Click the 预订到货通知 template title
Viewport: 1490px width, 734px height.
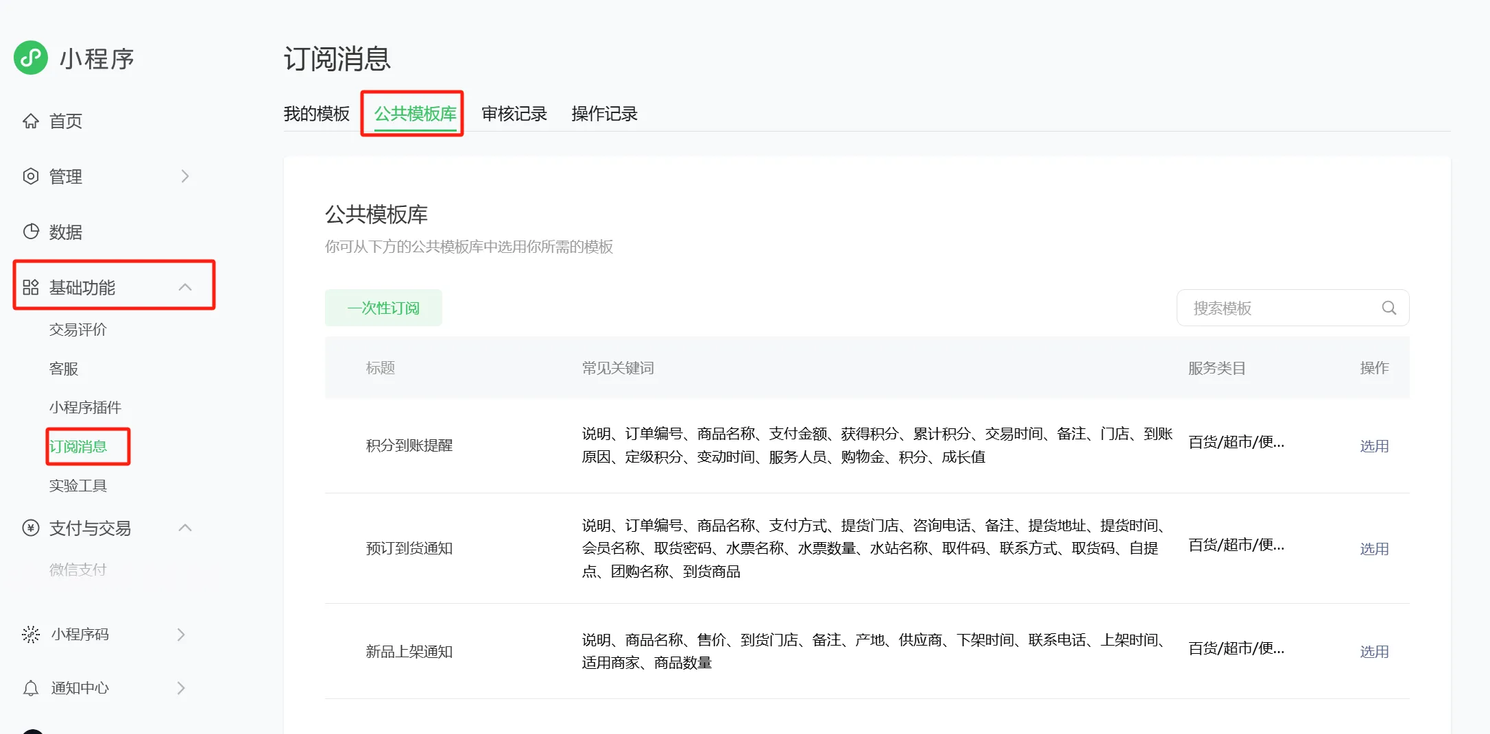tap(409, 548)
